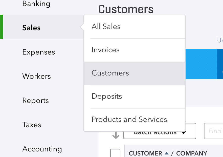The image size is (223, 157).
Task: Select Customers in the Sales submenu
Action: 110,73
